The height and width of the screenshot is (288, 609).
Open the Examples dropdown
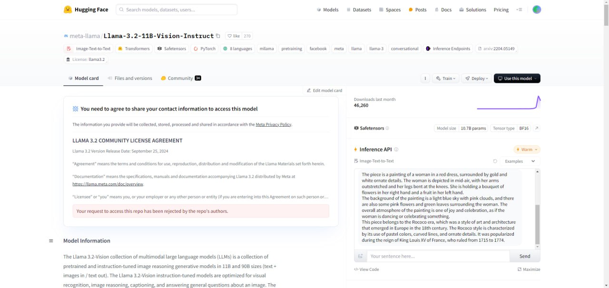(x=520, y=161)
